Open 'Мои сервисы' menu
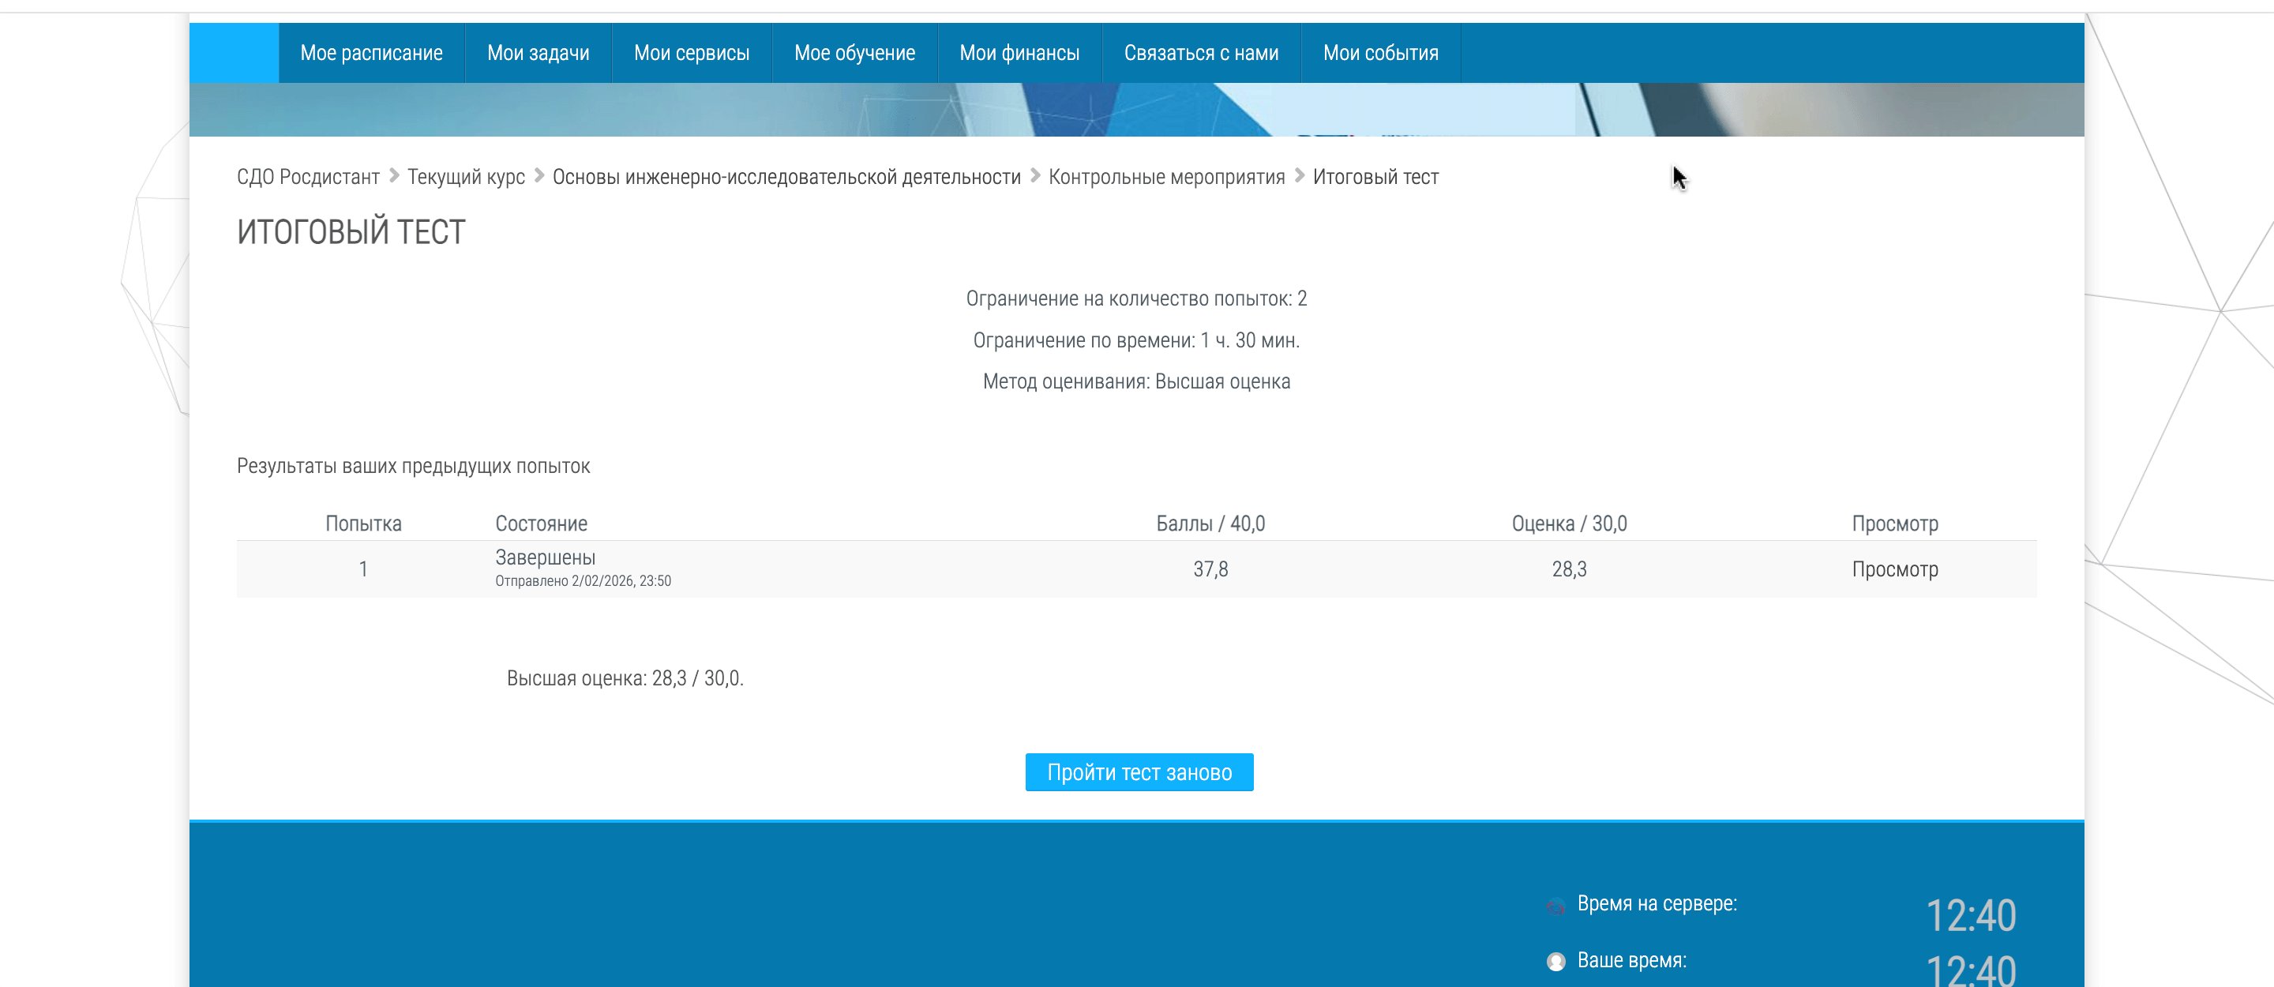2274x987 pixels. [691, 53]
